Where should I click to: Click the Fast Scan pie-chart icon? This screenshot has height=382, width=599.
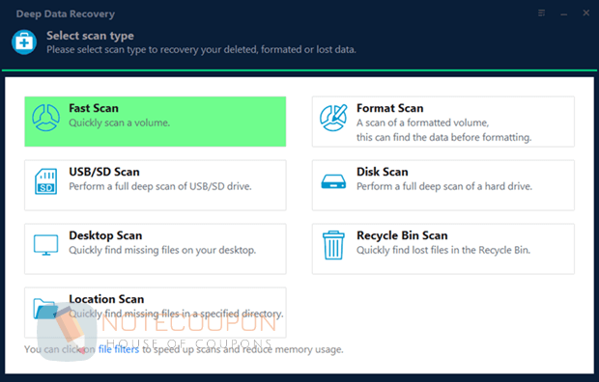coord(45,118)
